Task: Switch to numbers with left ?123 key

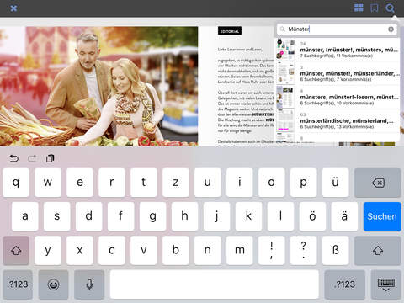Action: 18,284
